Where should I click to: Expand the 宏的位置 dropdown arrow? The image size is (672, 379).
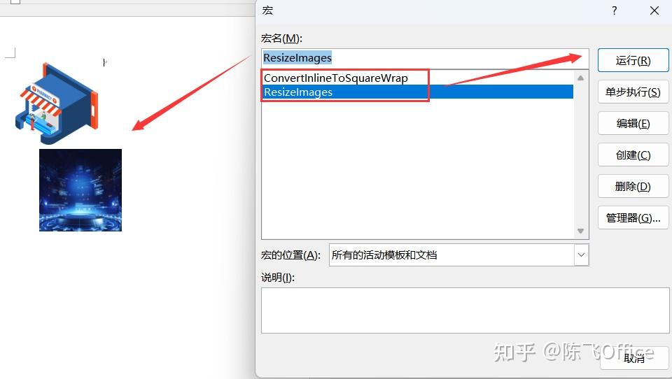coord(581,255)
